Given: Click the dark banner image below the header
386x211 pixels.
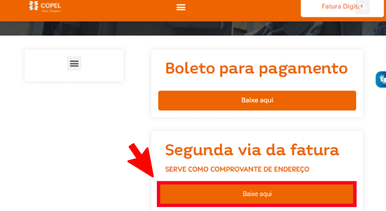Looking at the screenshot, I should pyautogui.click(x=193, y=28).
